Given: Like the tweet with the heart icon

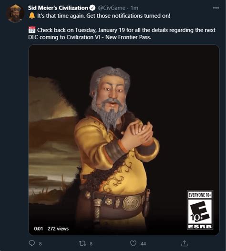Looking at the screenshot, I should (133, 243).
